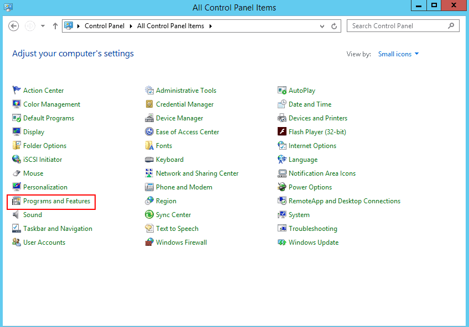Click the Sync Center green icon

pos(149,214)
